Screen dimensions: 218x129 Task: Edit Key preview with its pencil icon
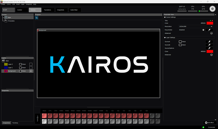pos(209,30)
